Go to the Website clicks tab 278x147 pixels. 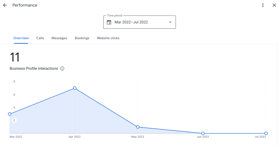point(108,38)
